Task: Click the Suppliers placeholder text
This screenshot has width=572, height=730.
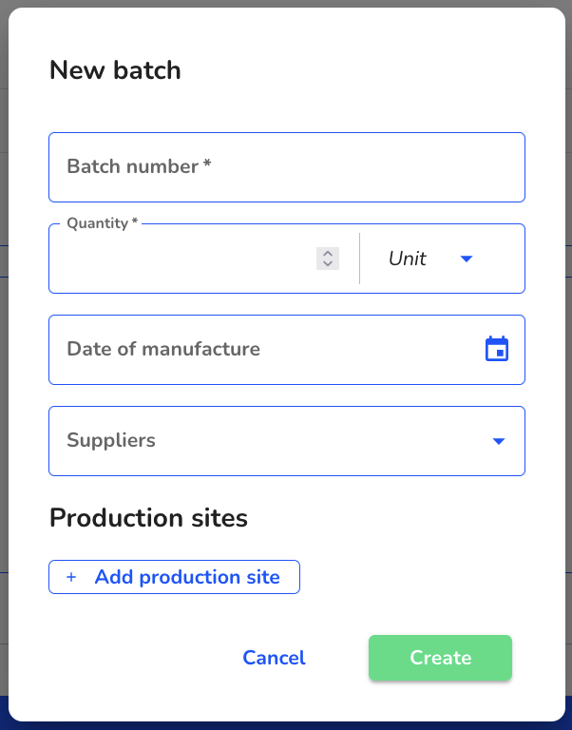Action: coord(111,440)
